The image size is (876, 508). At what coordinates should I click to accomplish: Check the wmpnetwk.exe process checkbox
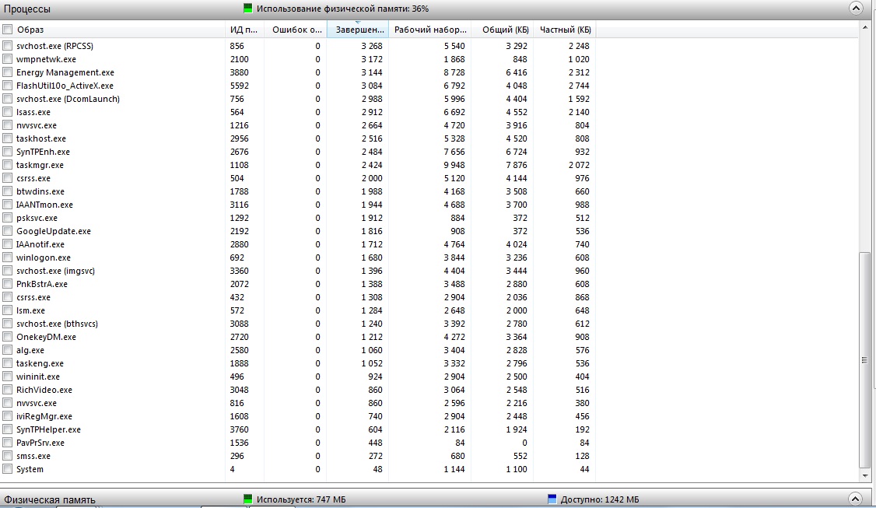(7, 59)
